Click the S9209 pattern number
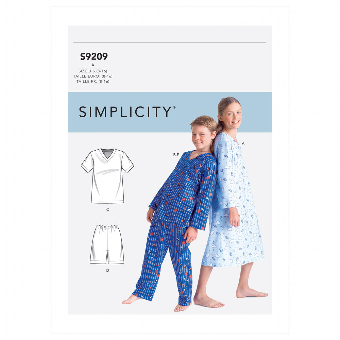Screen dimensions: 340x340 [94, 56]
